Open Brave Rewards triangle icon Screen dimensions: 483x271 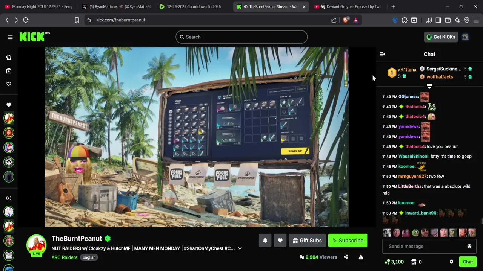[x=356, y=20]
